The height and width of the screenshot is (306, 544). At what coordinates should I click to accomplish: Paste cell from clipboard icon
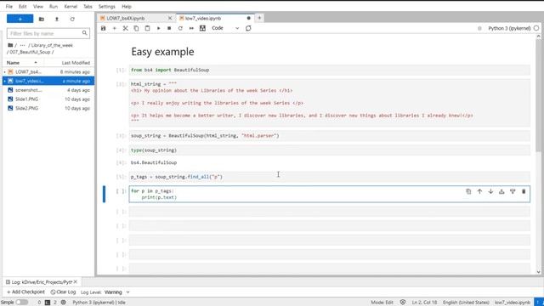point(147,28)
